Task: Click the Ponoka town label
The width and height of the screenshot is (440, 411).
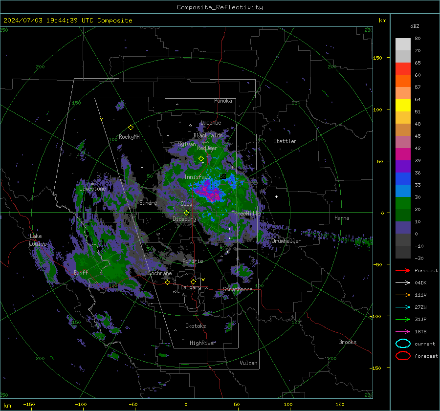Action: 223,101
